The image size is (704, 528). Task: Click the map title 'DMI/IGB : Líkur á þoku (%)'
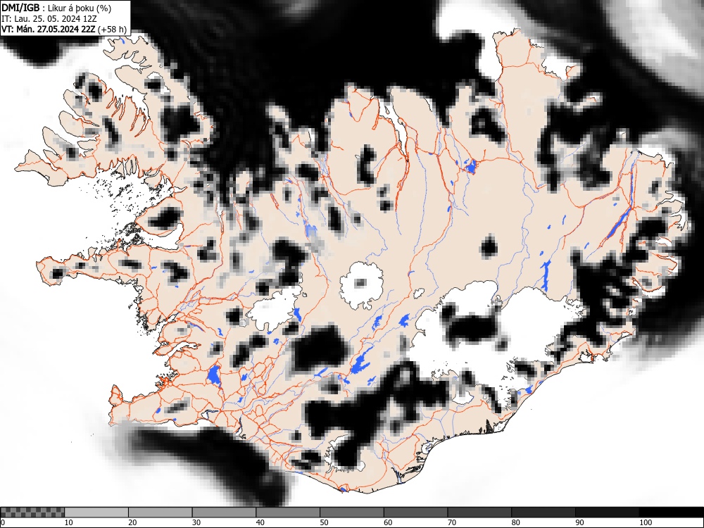56,8
